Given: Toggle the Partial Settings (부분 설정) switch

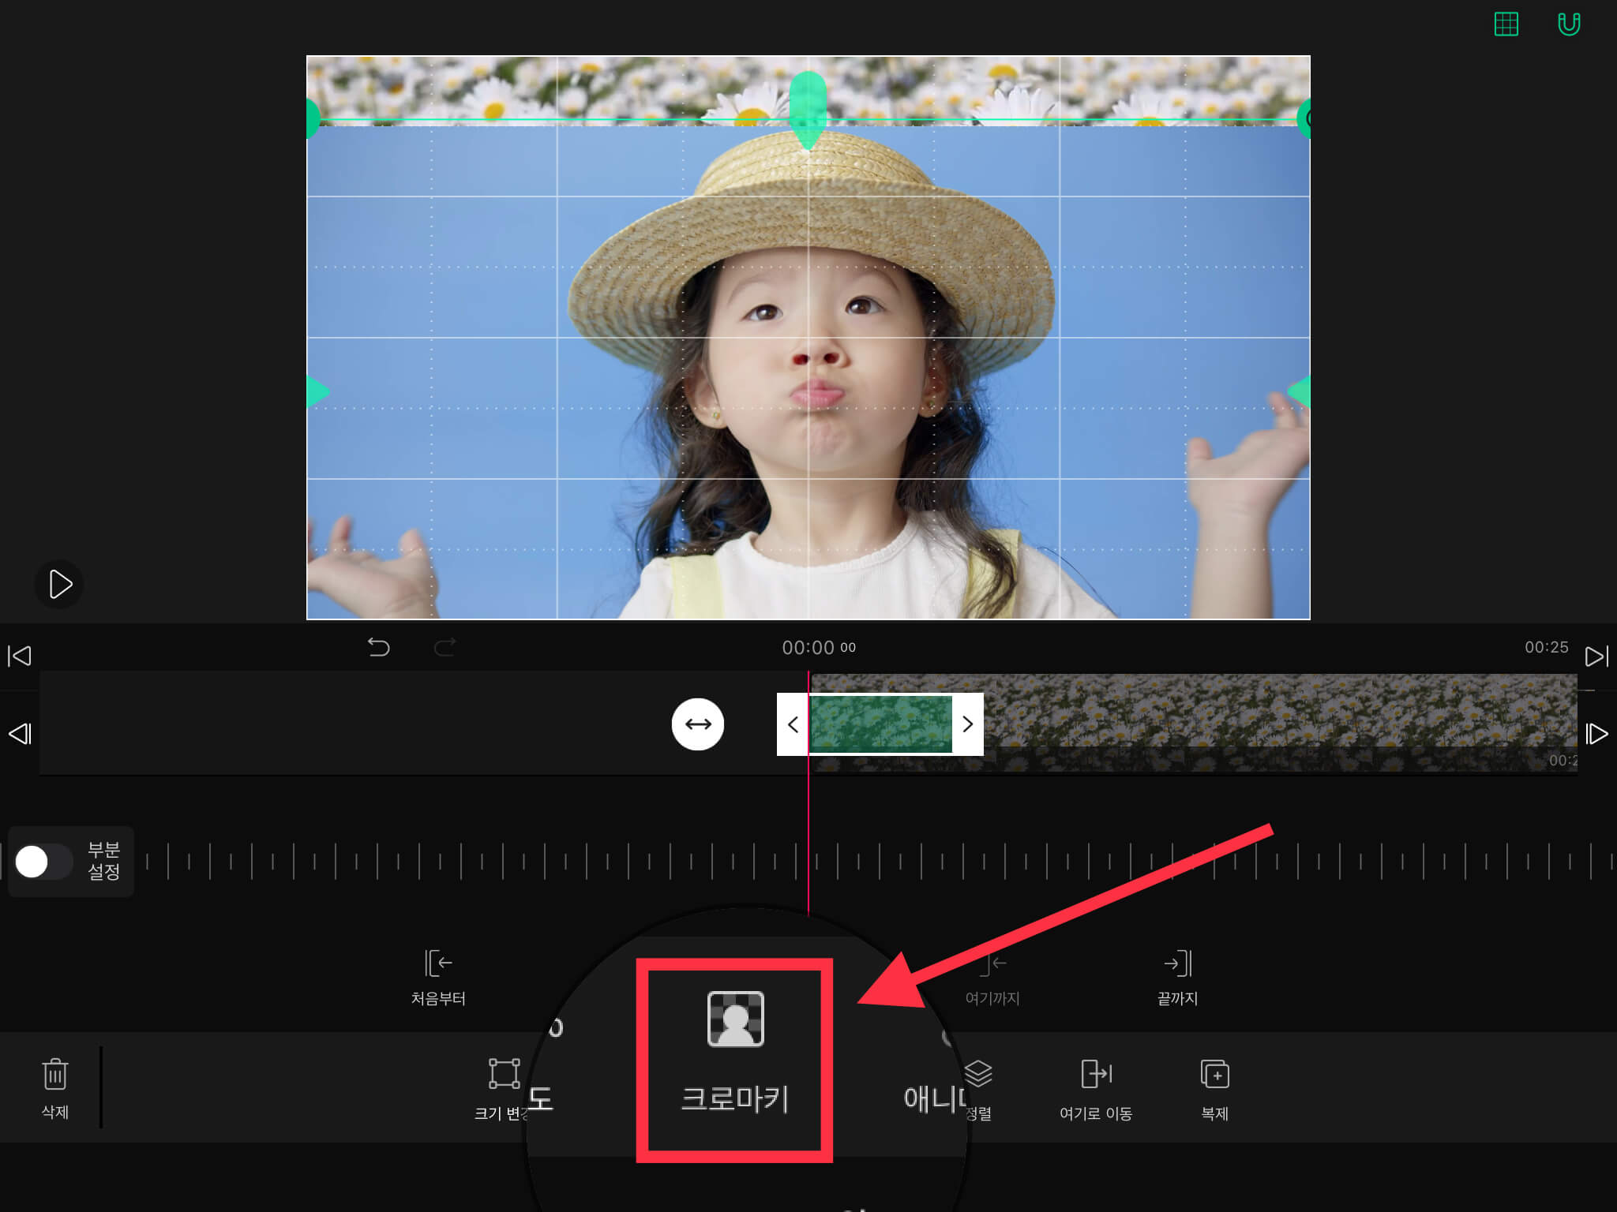Looking at the screenshot, I should click(x=42, y=862).
